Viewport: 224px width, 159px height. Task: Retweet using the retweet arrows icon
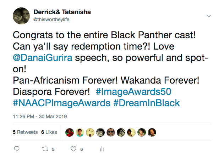pyautogui.click(x=45, y=149)
